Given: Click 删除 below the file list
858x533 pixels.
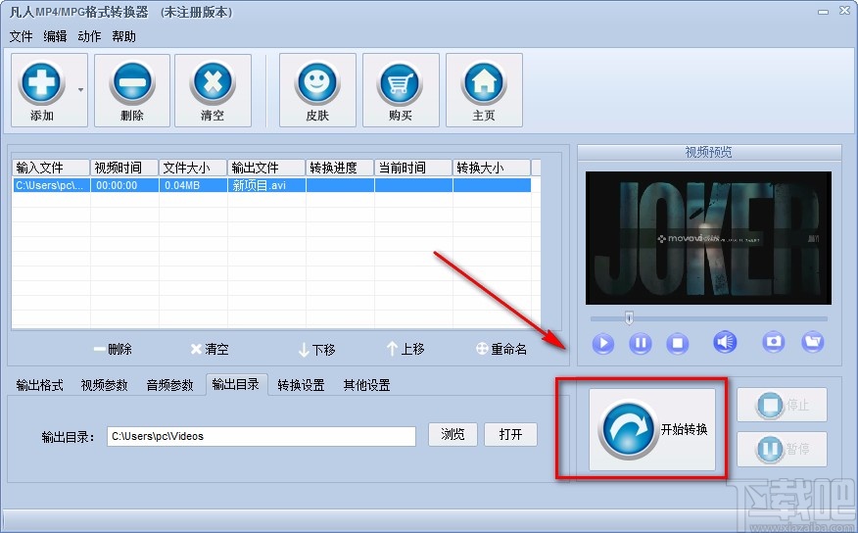Looking at the screenshot, I should tap(113, 349).
